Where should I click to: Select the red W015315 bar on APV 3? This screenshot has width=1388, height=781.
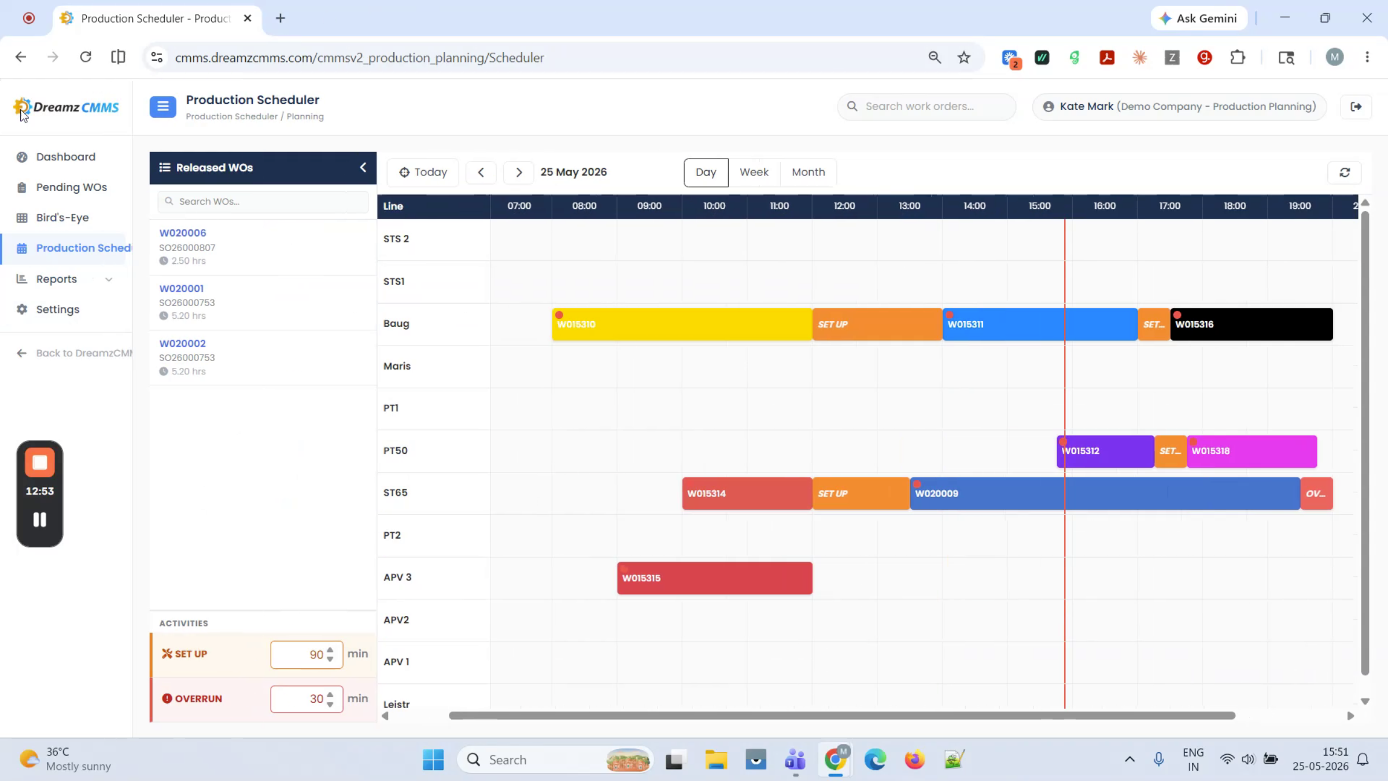[x=715, y=578]
